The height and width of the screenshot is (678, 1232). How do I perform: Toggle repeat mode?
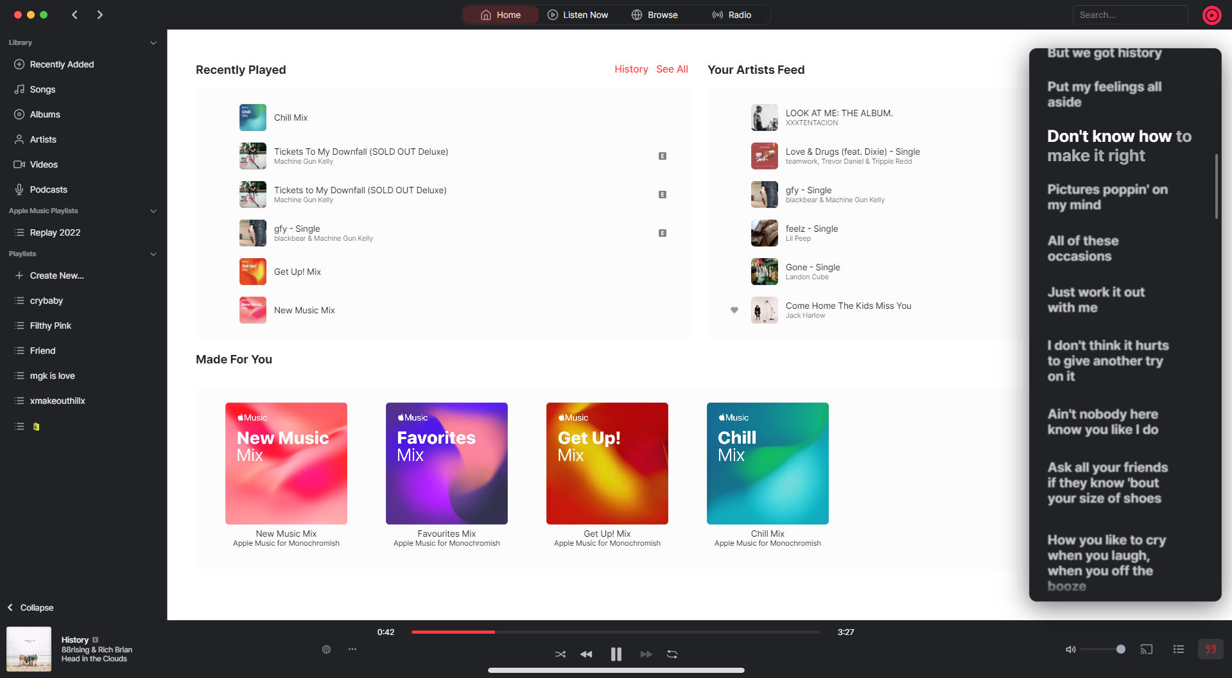pos(672,654)
